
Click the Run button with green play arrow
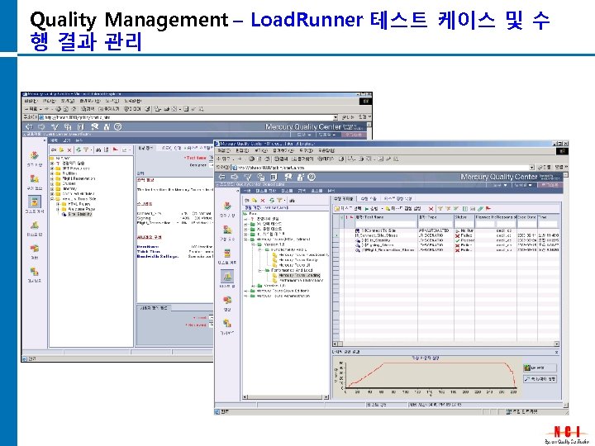(372, 209)
